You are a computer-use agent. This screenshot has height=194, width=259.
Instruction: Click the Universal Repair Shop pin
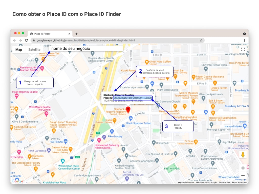[206, 69]
